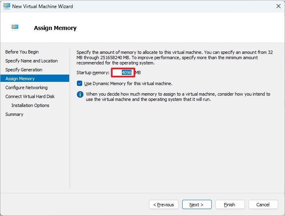Select the Specify Generation step

24,70
